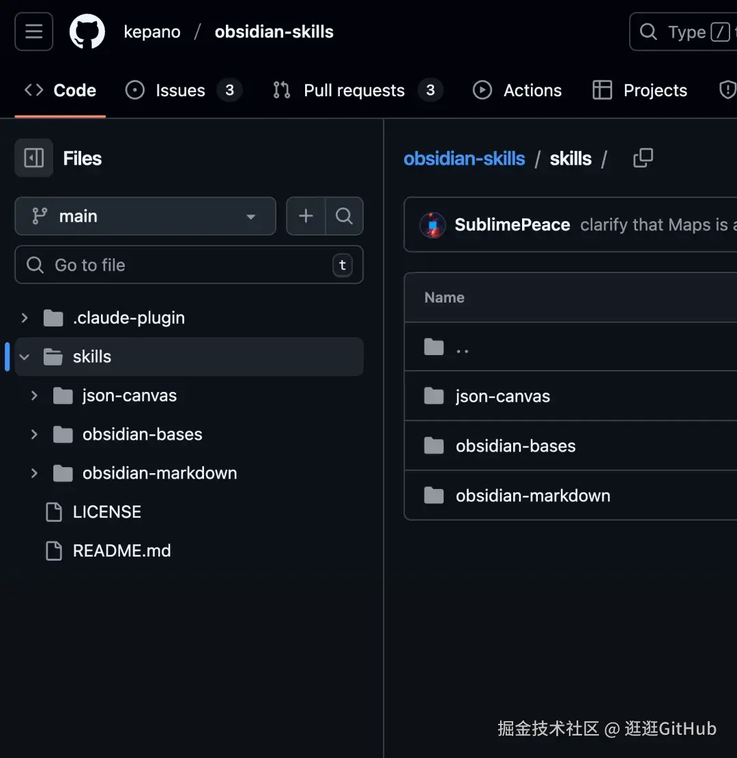This screenshot has height=758, width=737.
Task: Click the SublimePeace avatar
Action: click(433, 225)
